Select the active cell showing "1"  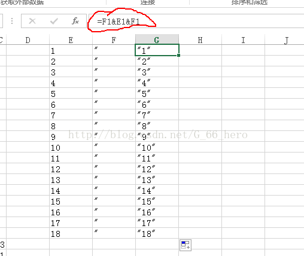[x=157, y=50]
